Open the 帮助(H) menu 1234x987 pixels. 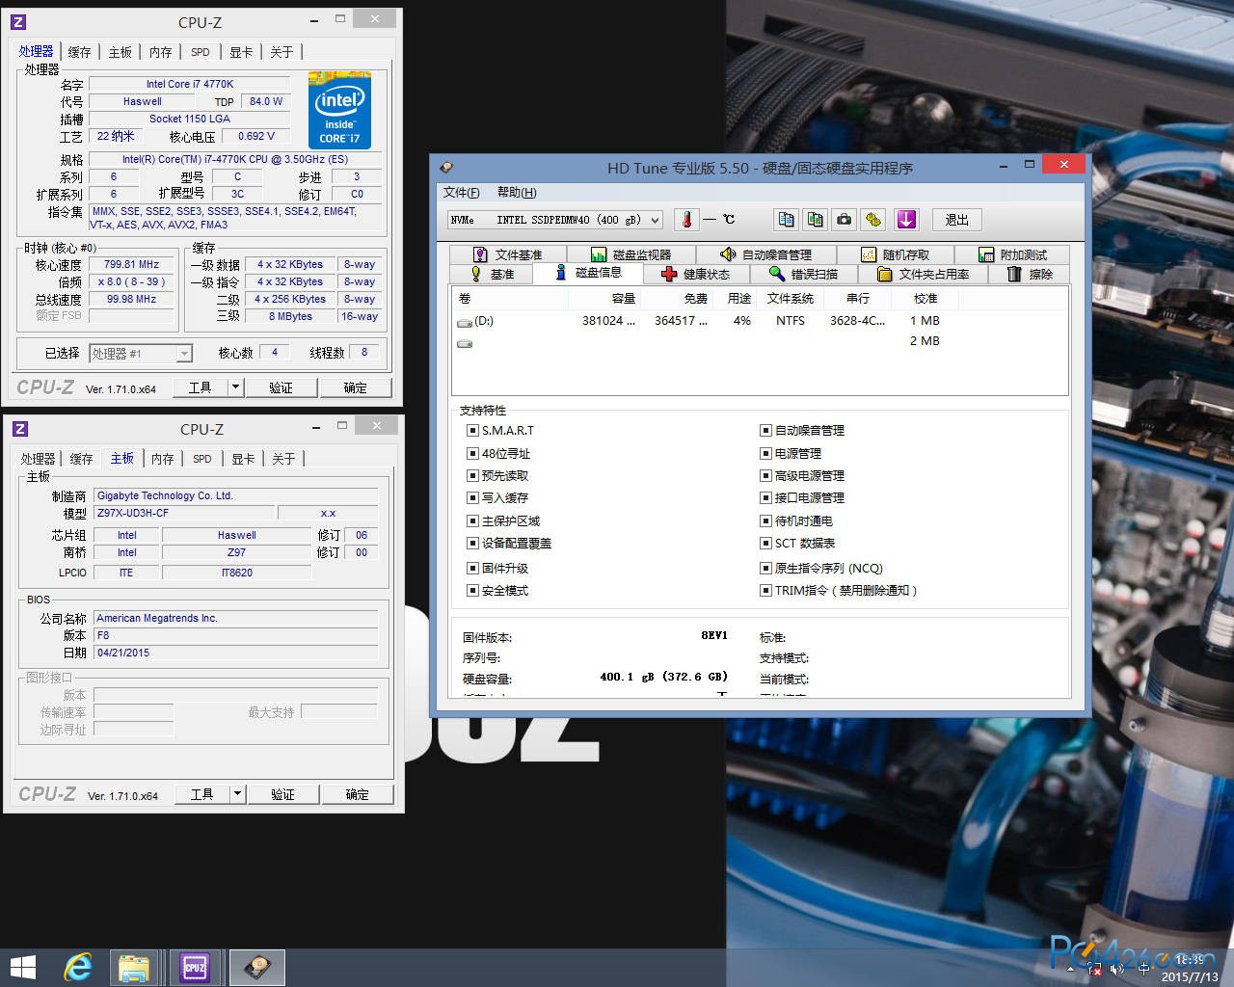(x=517, y=193)
